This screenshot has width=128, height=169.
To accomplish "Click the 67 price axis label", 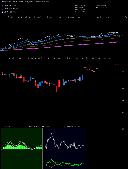I will click(x=123, y=72).
